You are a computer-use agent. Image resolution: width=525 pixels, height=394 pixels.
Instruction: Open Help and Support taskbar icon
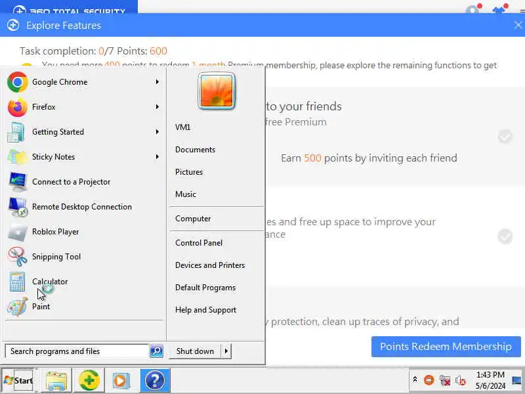(x=155, y=381)
